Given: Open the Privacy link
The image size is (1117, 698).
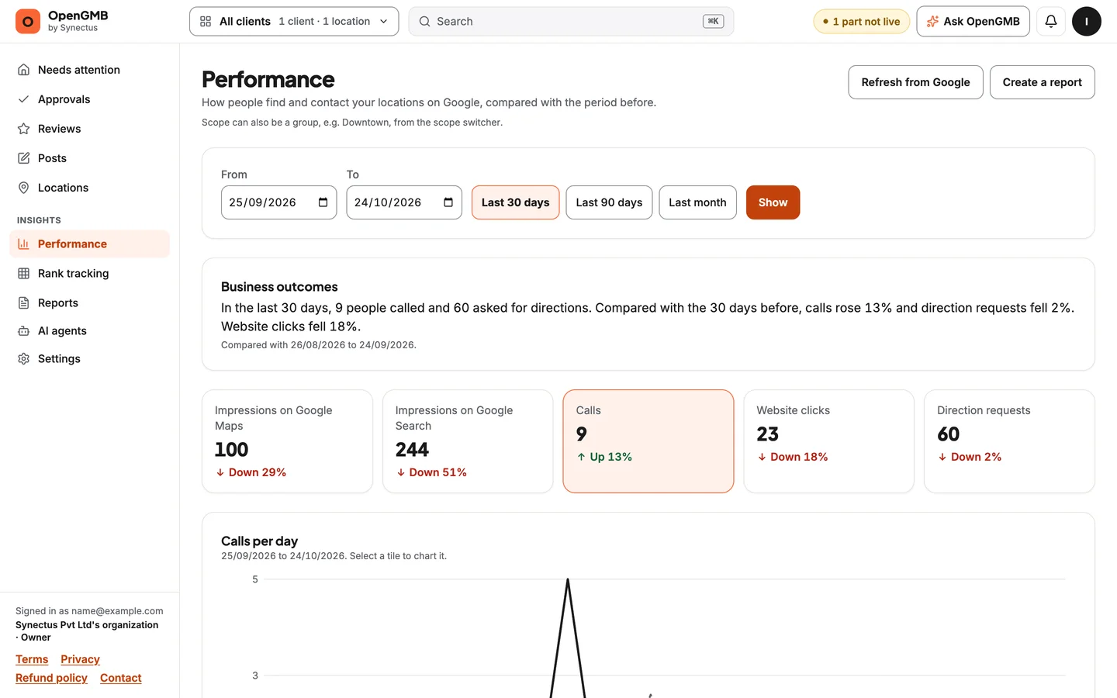Looking at the screenshot, I should click(x=81, y=659).
